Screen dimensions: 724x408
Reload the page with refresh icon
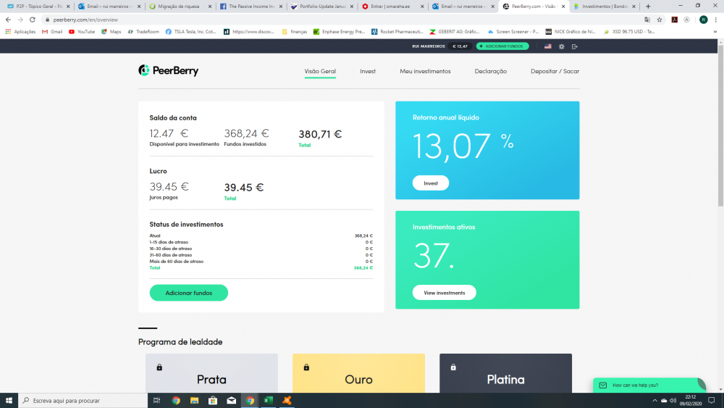tap(30, 20)
